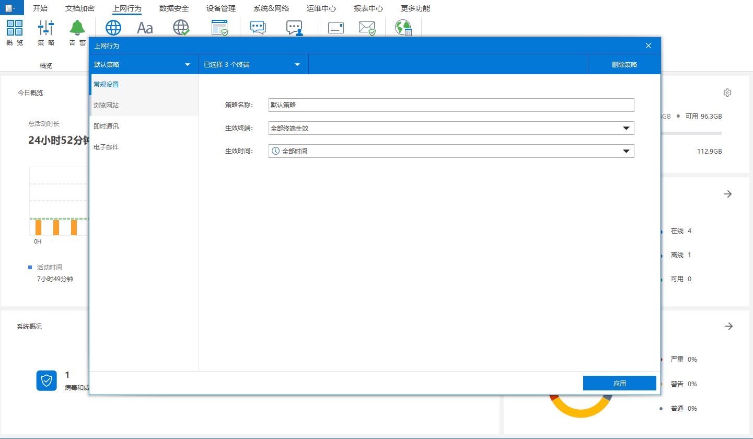Click the 系统概况 heading
This screenshot has height=439, width=753.
tap(29, 326)
